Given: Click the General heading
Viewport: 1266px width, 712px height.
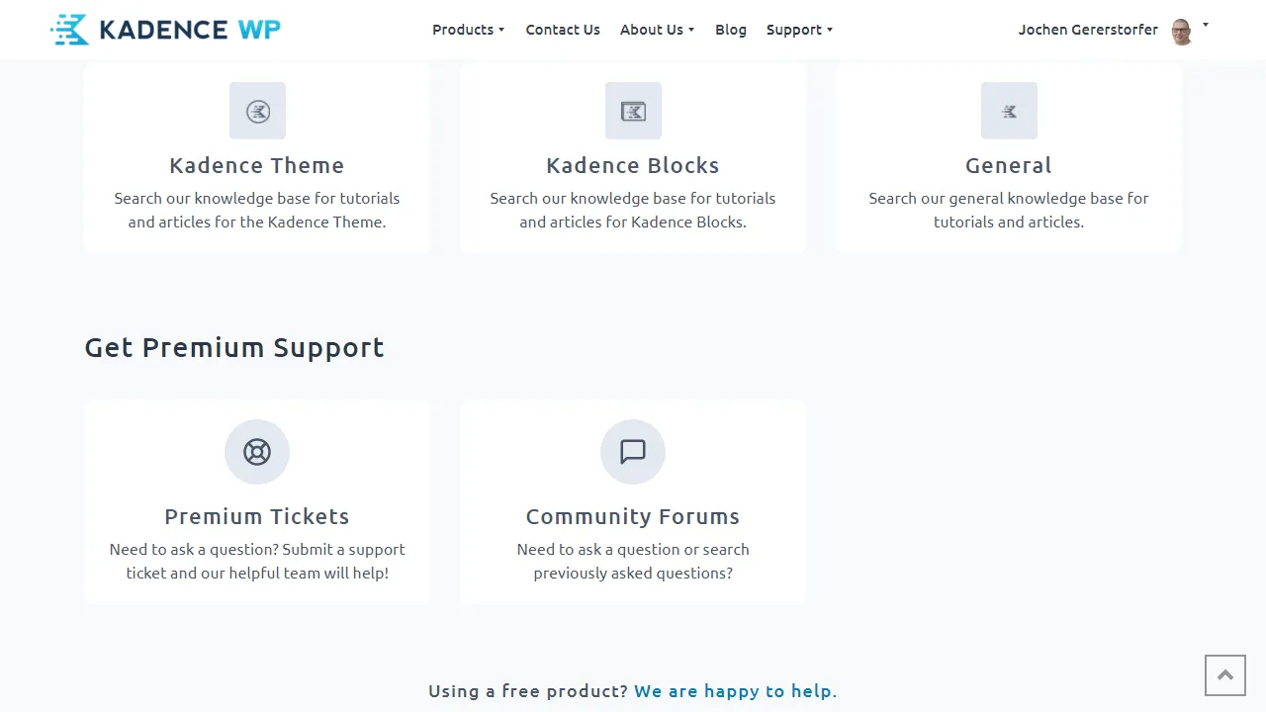Looking at the screenshot, I should coord(1009,165).
